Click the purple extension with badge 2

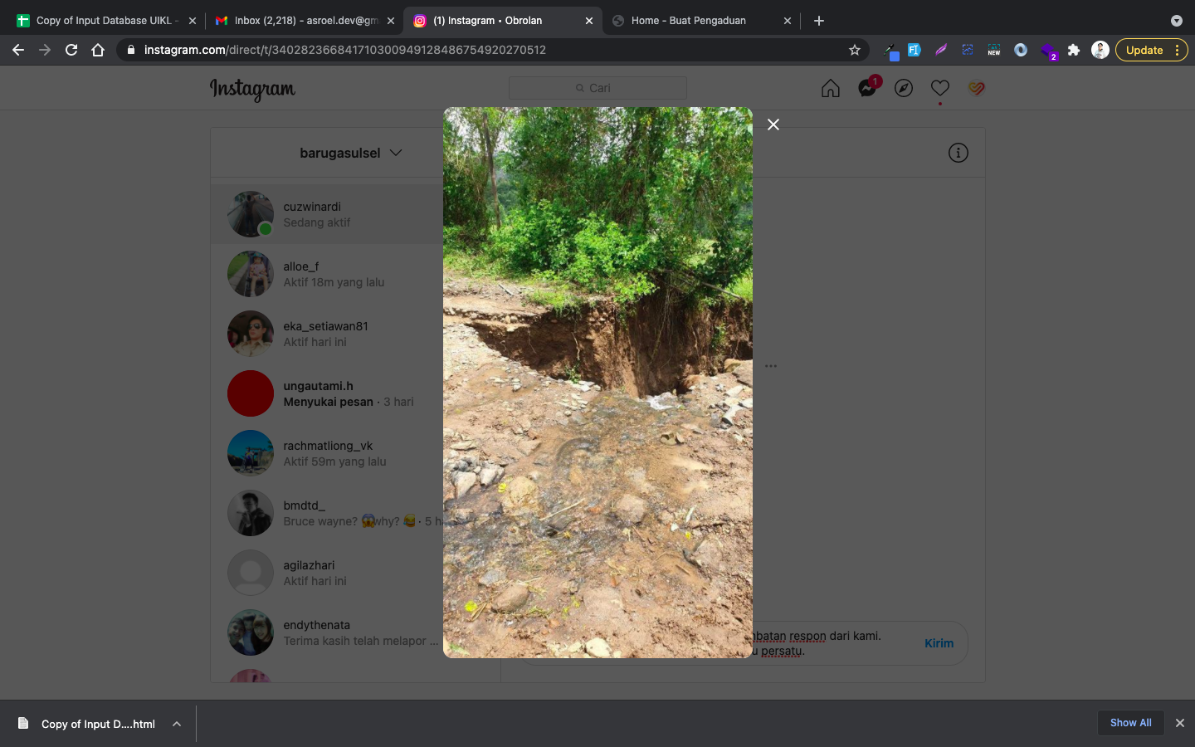[x=1048, y=51]
